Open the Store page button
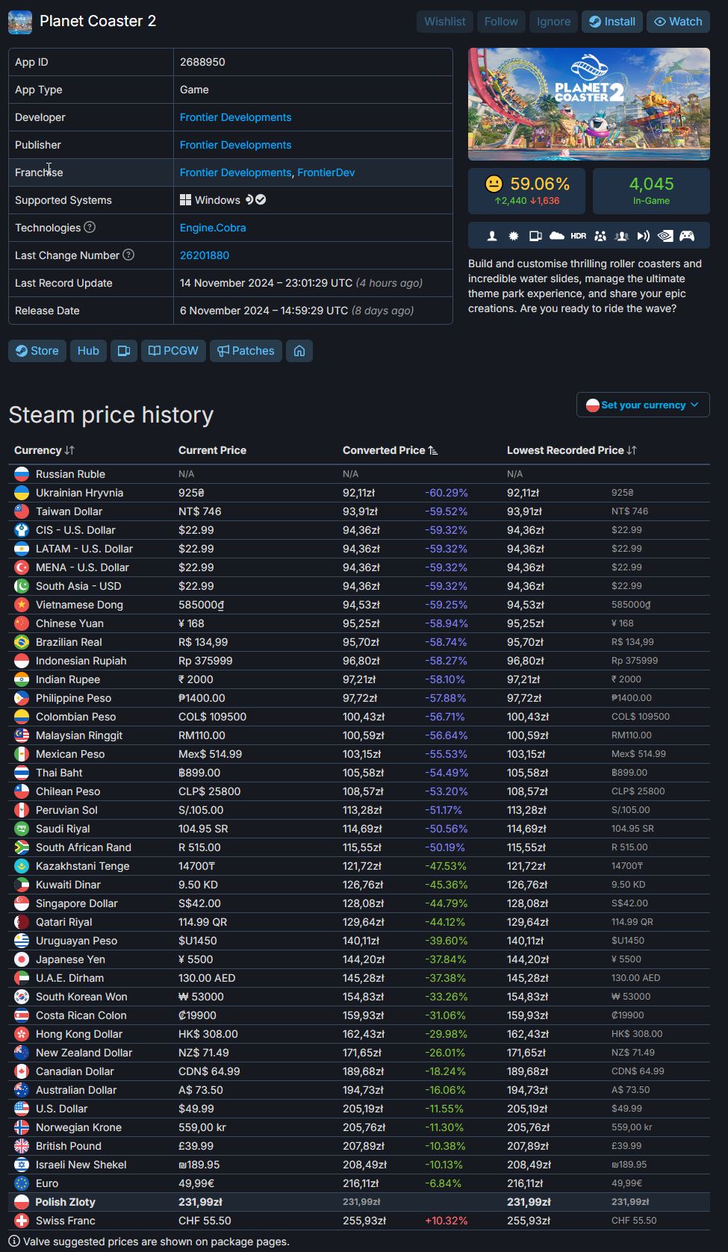The width and height of the screenshot is (728, 1252). (x=37, y=351)
